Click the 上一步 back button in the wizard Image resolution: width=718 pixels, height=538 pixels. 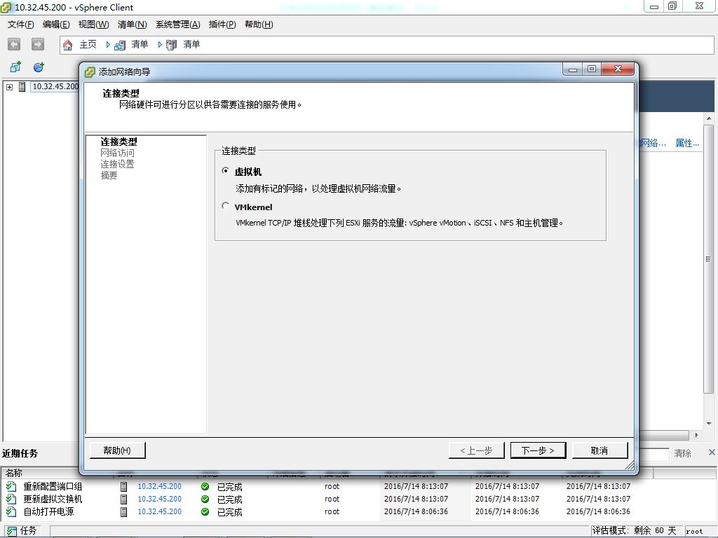click(476, 450)
